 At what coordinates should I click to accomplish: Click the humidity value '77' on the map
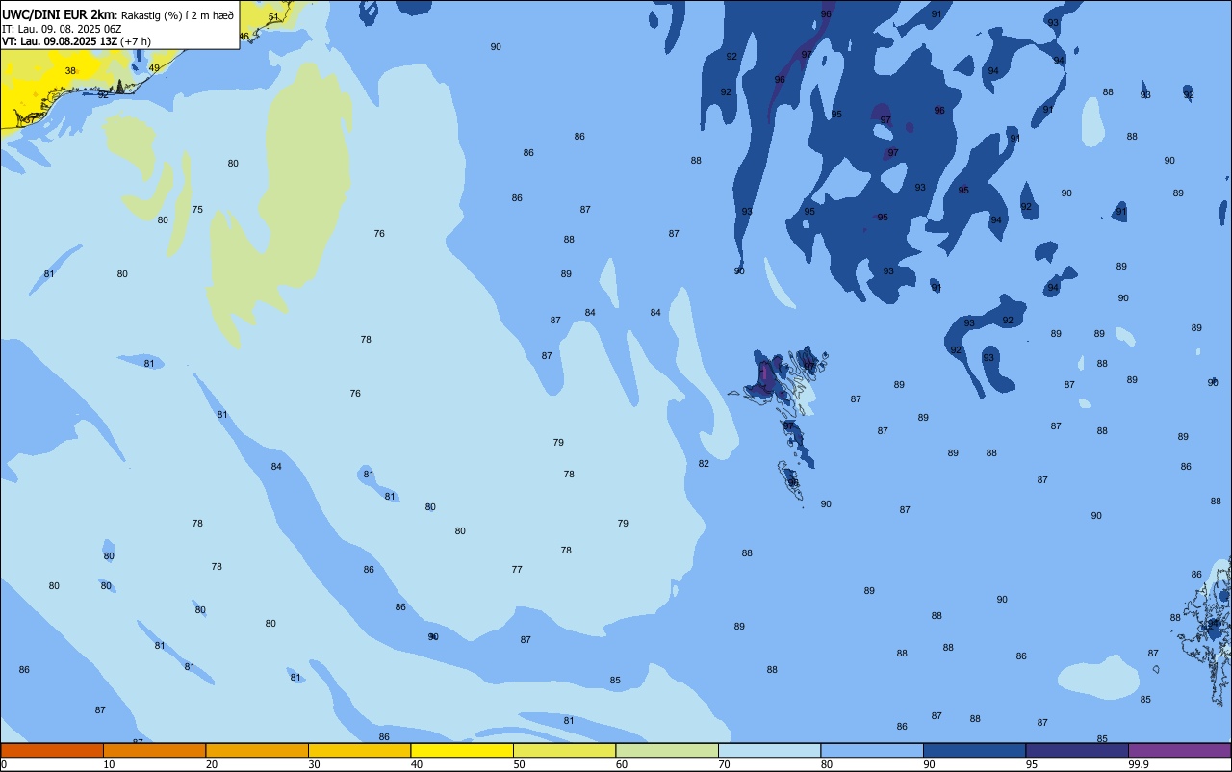[x=517, y=569]
